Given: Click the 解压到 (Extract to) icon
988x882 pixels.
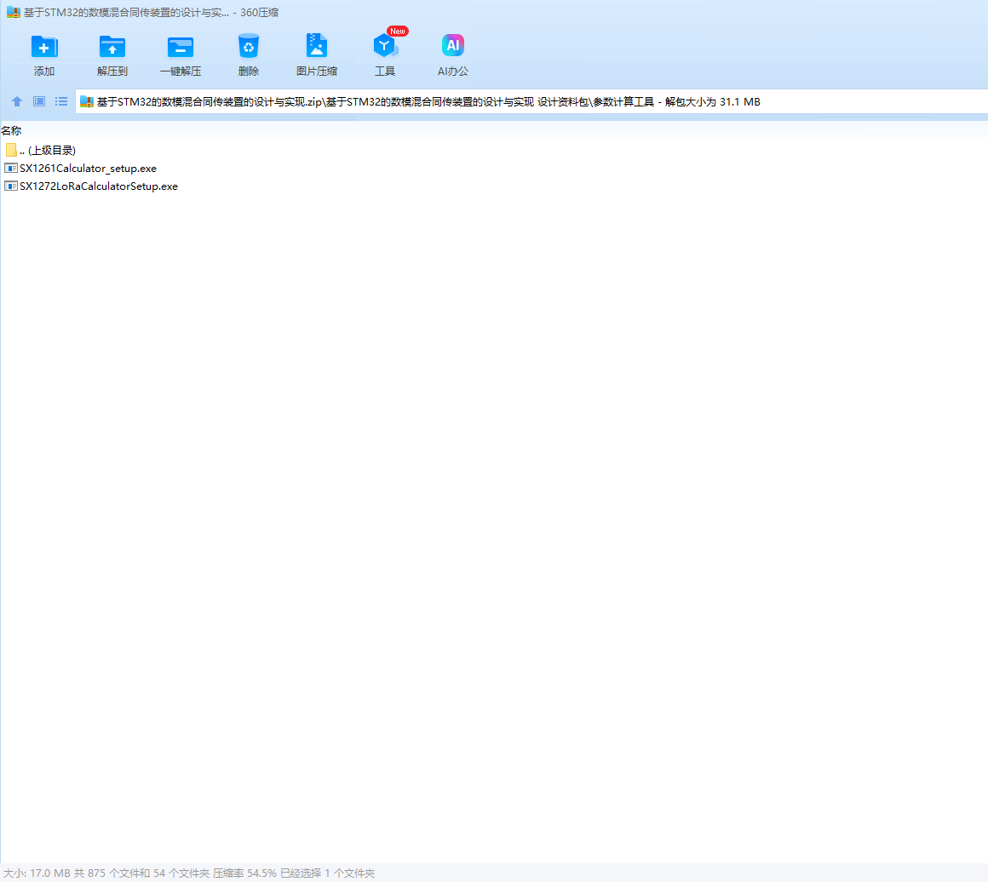Looking at the screenshot, I should [x=112, y=48].
